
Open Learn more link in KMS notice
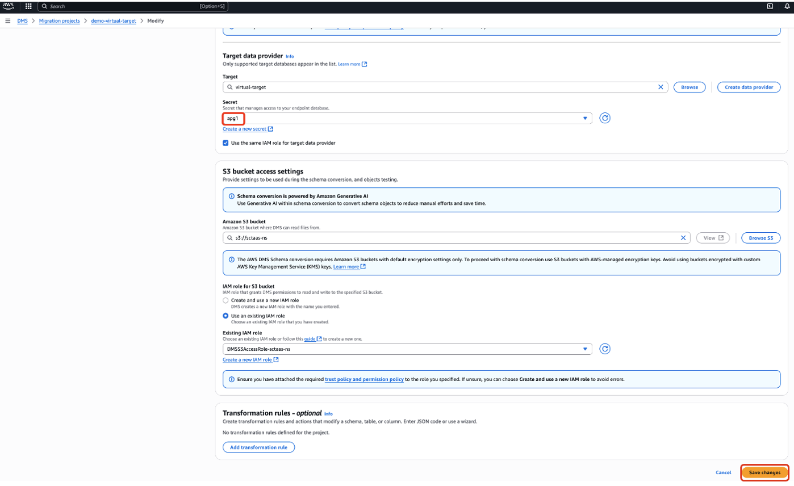click(x=349, y=267)
